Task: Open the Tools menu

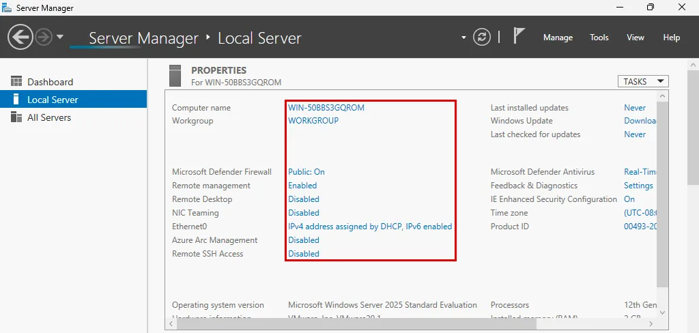Action: tap(599, 38)
